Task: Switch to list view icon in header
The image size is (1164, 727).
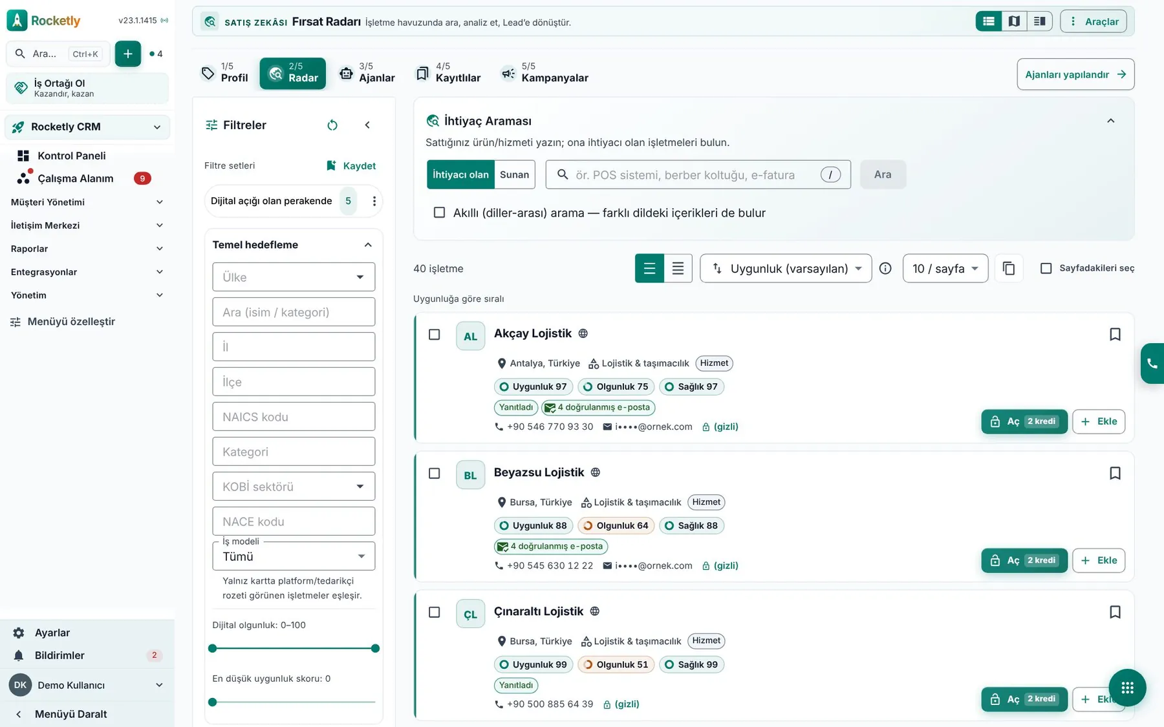Action: pos(988,21)
